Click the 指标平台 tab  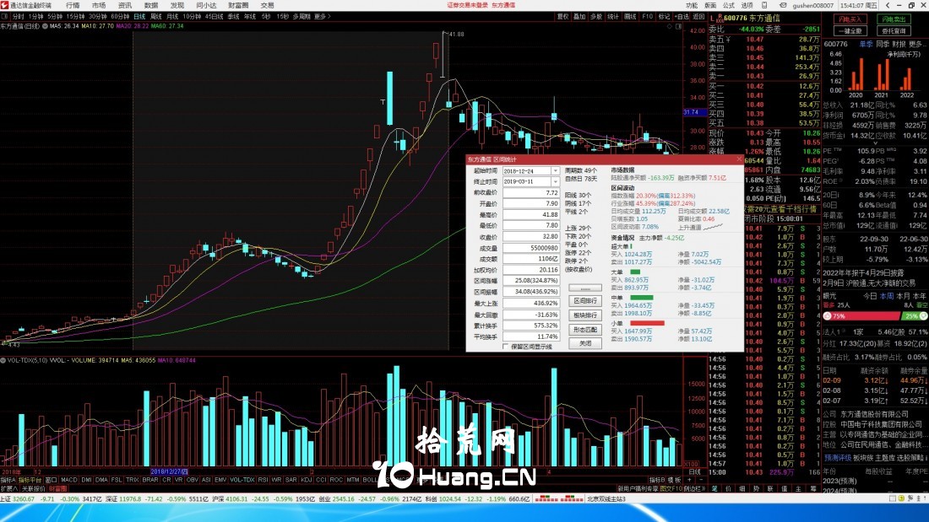click(30, 480)
